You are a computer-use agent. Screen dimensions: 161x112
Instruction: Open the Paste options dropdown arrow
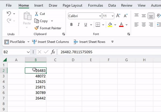tap(27, 27)
